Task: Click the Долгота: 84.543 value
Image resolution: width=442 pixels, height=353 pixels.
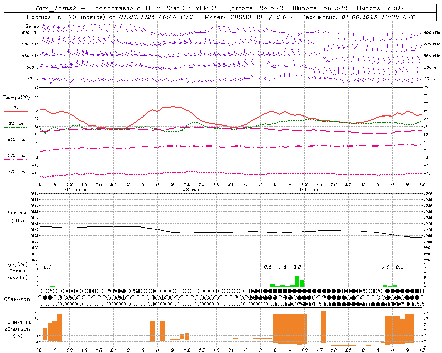Action: point(255,8)
